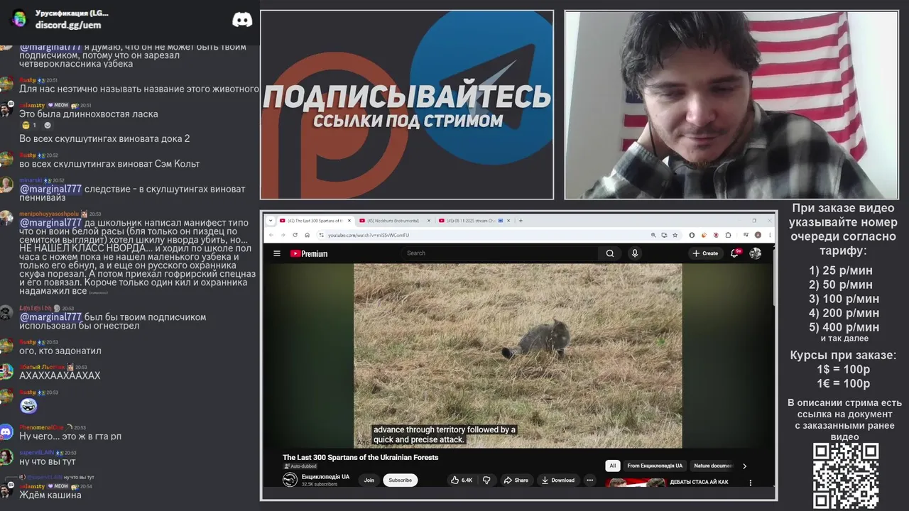The image size is (909, 511).
Task: Switch to the Nockhurts (Instrumental) tab
Action: pos(393,221)
